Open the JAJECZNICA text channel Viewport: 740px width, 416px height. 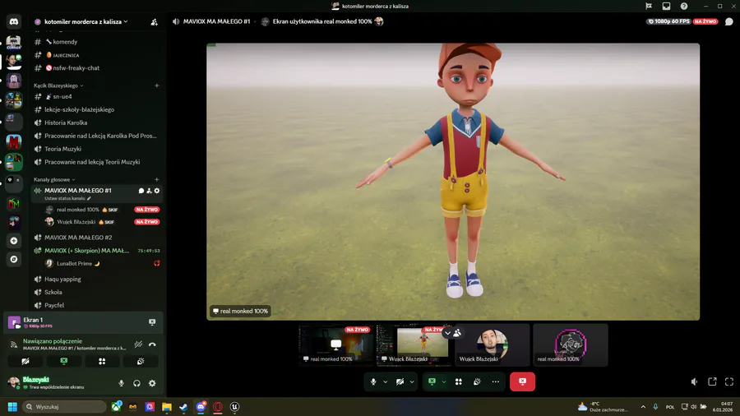pyautogui.click(x=97, y=55)
